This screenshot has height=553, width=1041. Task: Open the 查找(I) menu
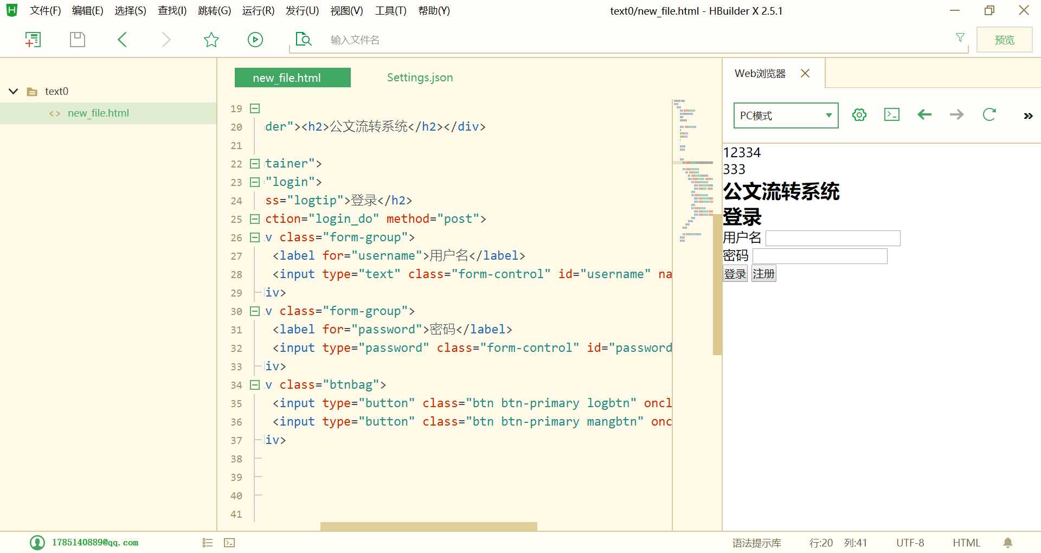tap(172, 11)
